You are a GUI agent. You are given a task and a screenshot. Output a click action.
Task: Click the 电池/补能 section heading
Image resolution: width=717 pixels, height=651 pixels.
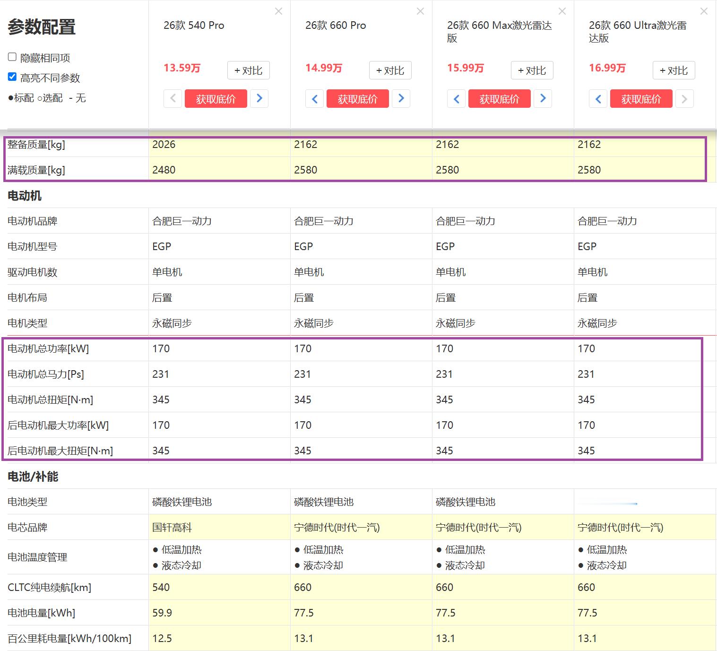pyautogui.click(x=33, y=477)
